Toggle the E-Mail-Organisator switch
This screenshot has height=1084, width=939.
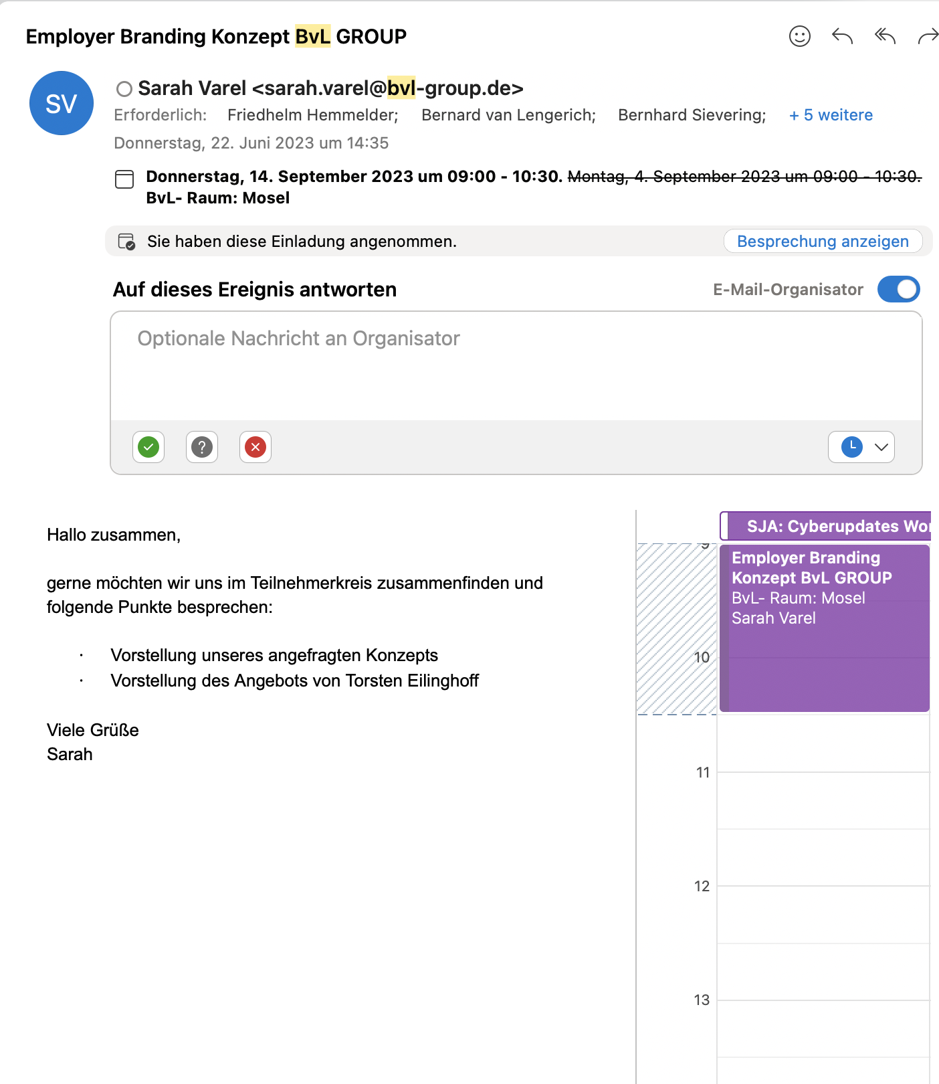(x=898, y=289)
